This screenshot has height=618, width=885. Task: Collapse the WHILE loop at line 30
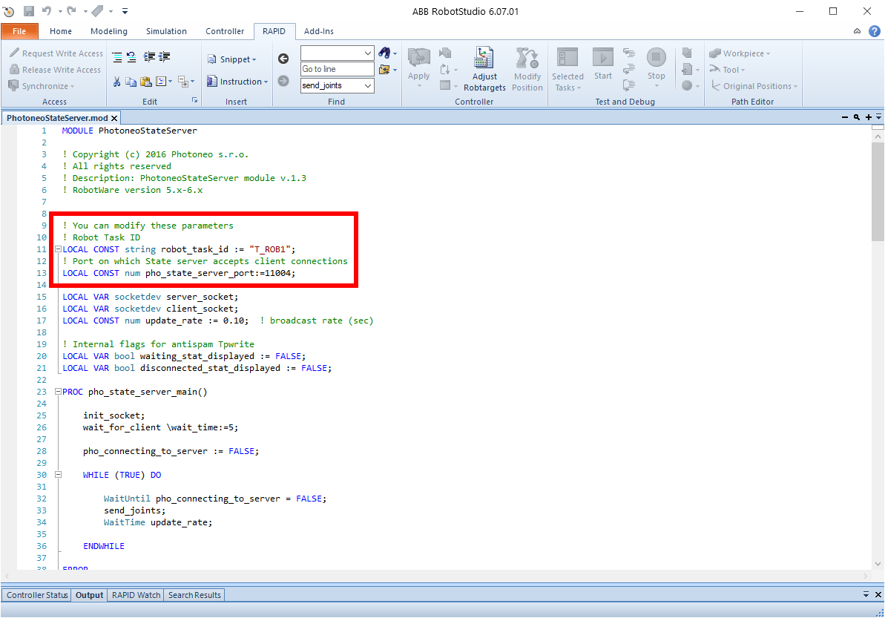pyautogui.click(x=58, y=475)
